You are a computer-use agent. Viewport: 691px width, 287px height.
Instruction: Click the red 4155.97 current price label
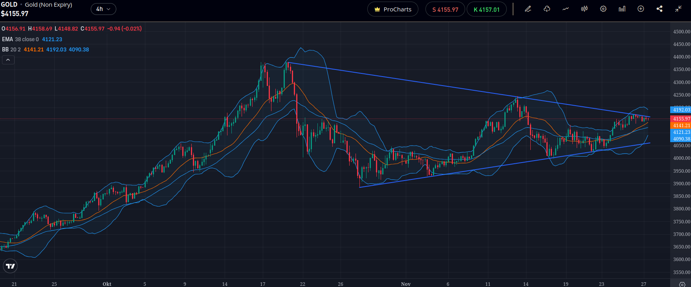click(681, 119)
